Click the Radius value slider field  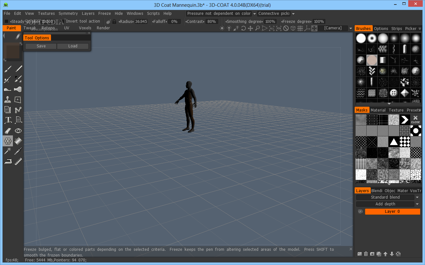coord(141,22)
